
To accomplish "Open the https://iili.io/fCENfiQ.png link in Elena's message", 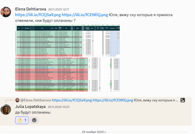I will point(85,15).
